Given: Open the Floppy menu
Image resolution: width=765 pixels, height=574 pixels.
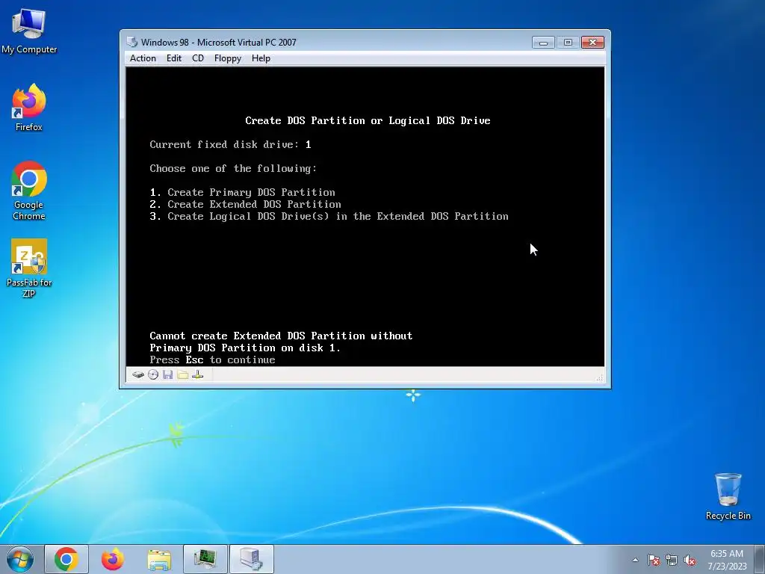Looking at the screenshot, I should point(227,58).
